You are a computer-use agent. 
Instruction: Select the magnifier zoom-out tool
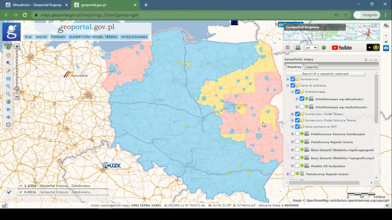(x=8, y=94)
